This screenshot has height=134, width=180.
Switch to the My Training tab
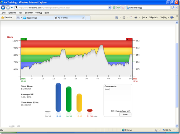(70, 18)
